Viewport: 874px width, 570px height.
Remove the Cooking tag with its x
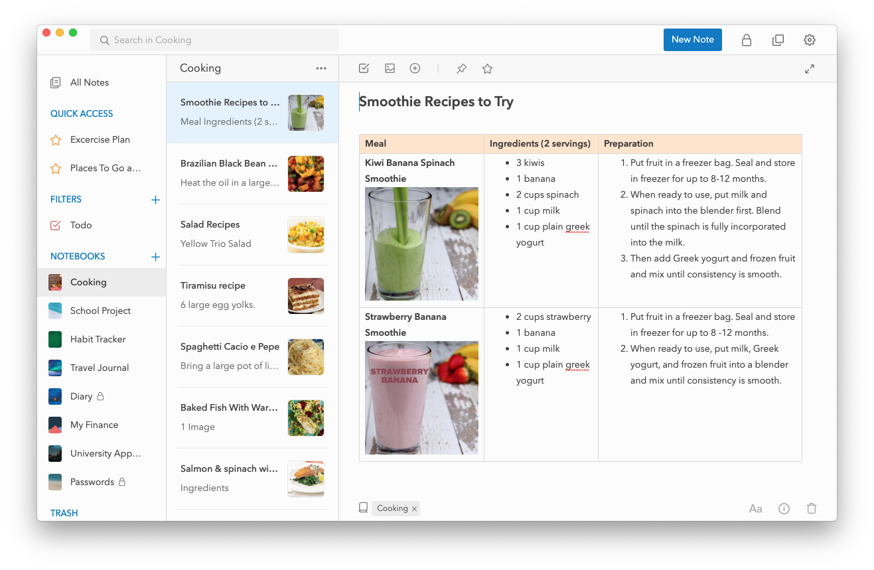click(414, 509)
